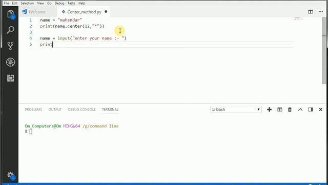Click the input( call on line 4
The width and height of the screenshot is (328, 185).
(65, 38)
